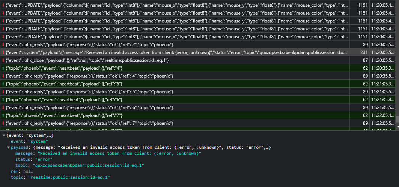Image resolution: width=399 pixels, height=187 pixels.
Task: Click the scrollbar down arrow of the messages list
Action: 397,126
